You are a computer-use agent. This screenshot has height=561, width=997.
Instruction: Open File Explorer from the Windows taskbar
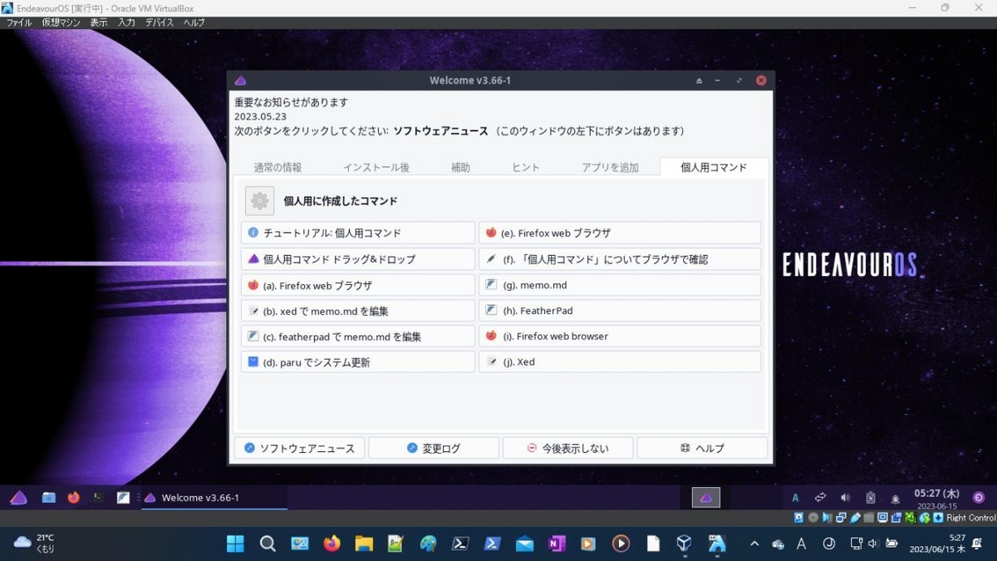point(364,544)
